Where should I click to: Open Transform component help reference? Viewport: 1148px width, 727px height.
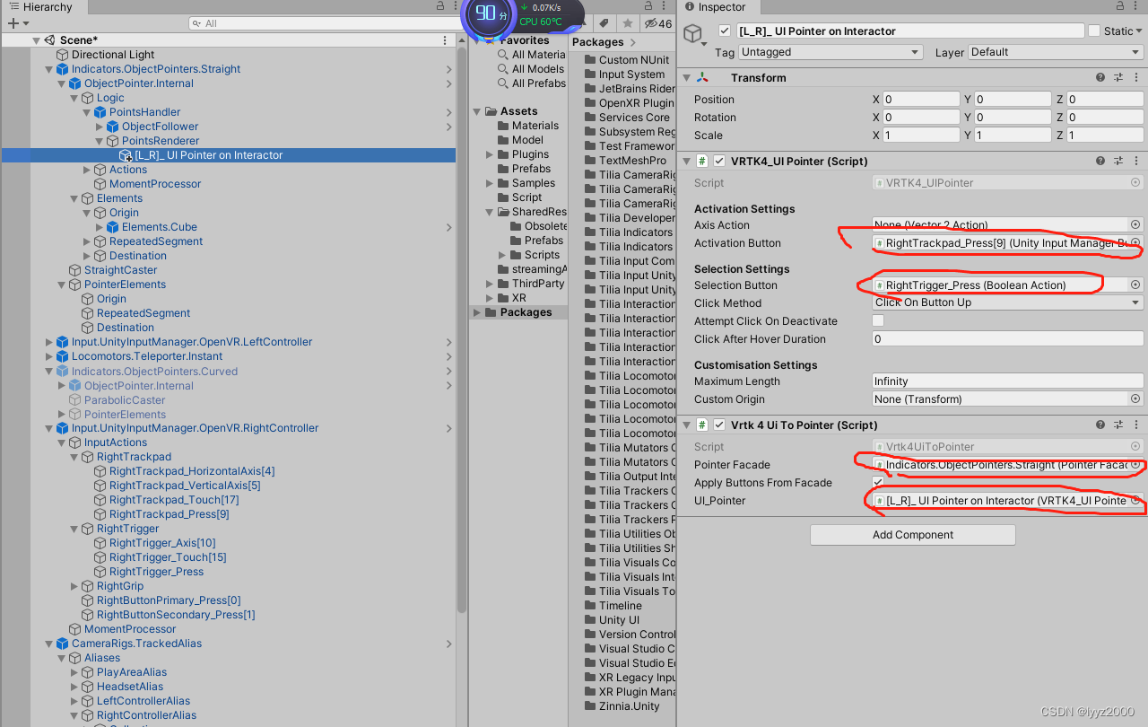pyautogui.click(x=1100, y=78)
